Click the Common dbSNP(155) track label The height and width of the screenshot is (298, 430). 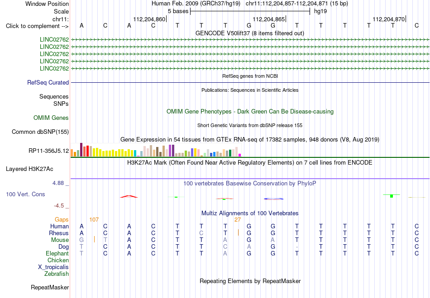click(x=40, y=132)
